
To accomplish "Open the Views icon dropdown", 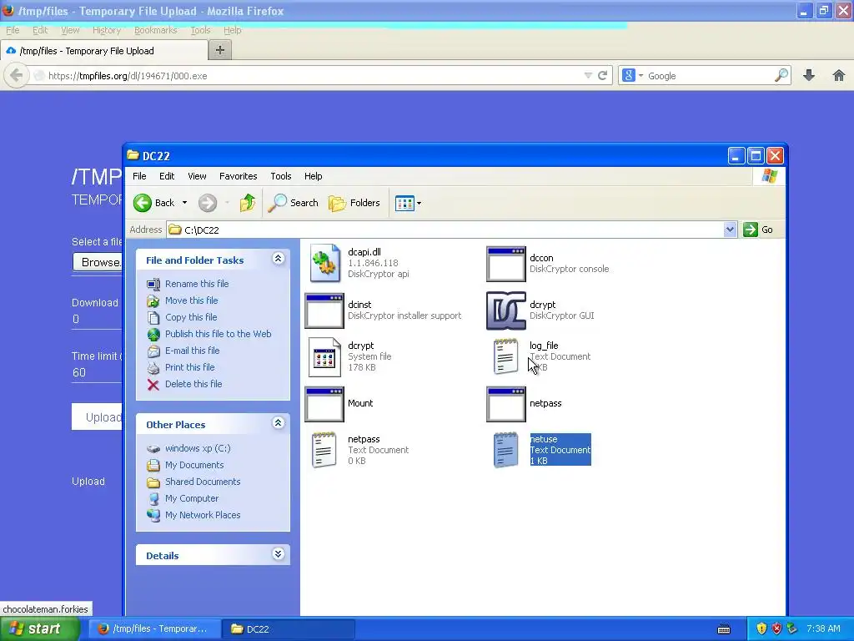I will pos(408,204).
